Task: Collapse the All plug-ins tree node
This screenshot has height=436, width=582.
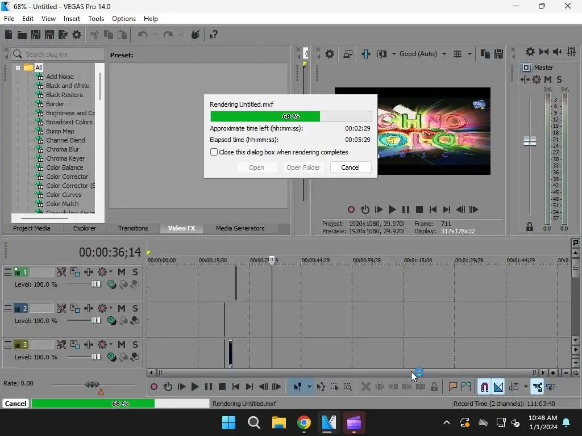Action: coord(18,68)
